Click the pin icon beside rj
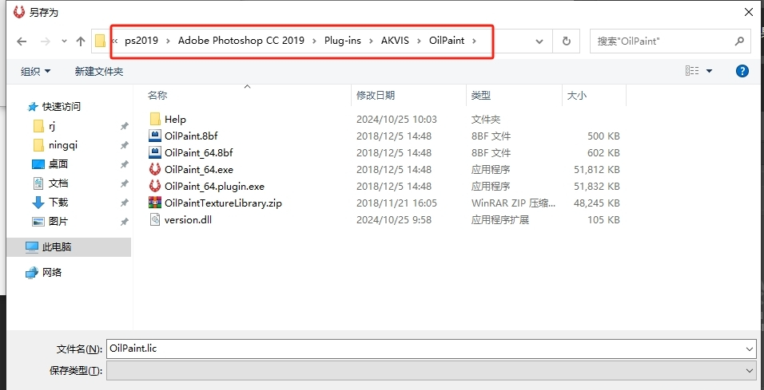This screenshot has height=390, width=764. point(124,127)
